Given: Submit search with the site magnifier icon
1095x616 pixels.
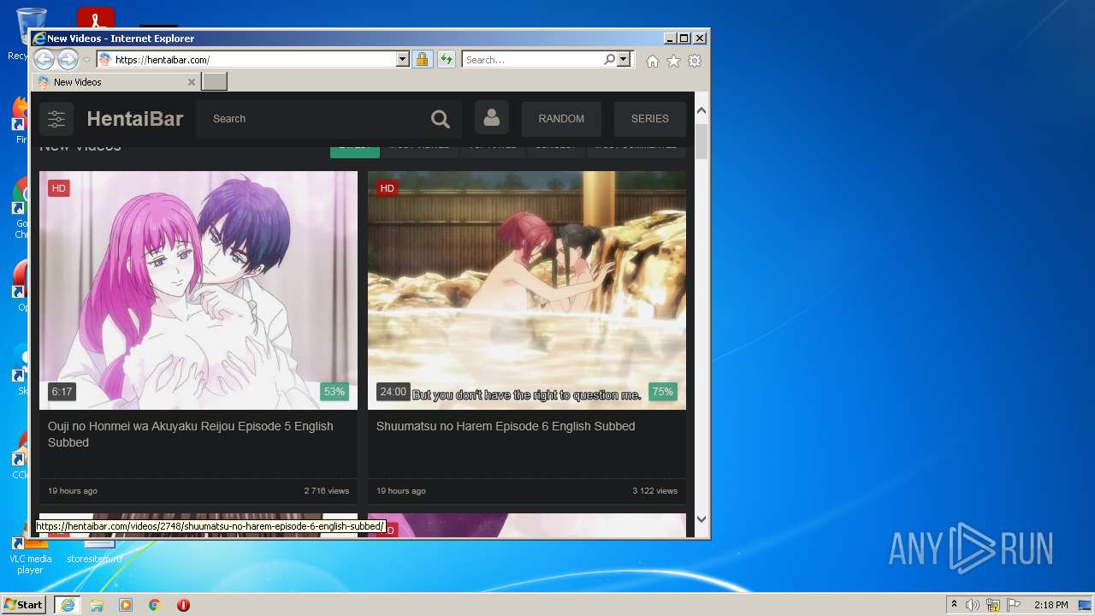Looking at the screenshot, I should pyautogui.click(x=441, y=119).
